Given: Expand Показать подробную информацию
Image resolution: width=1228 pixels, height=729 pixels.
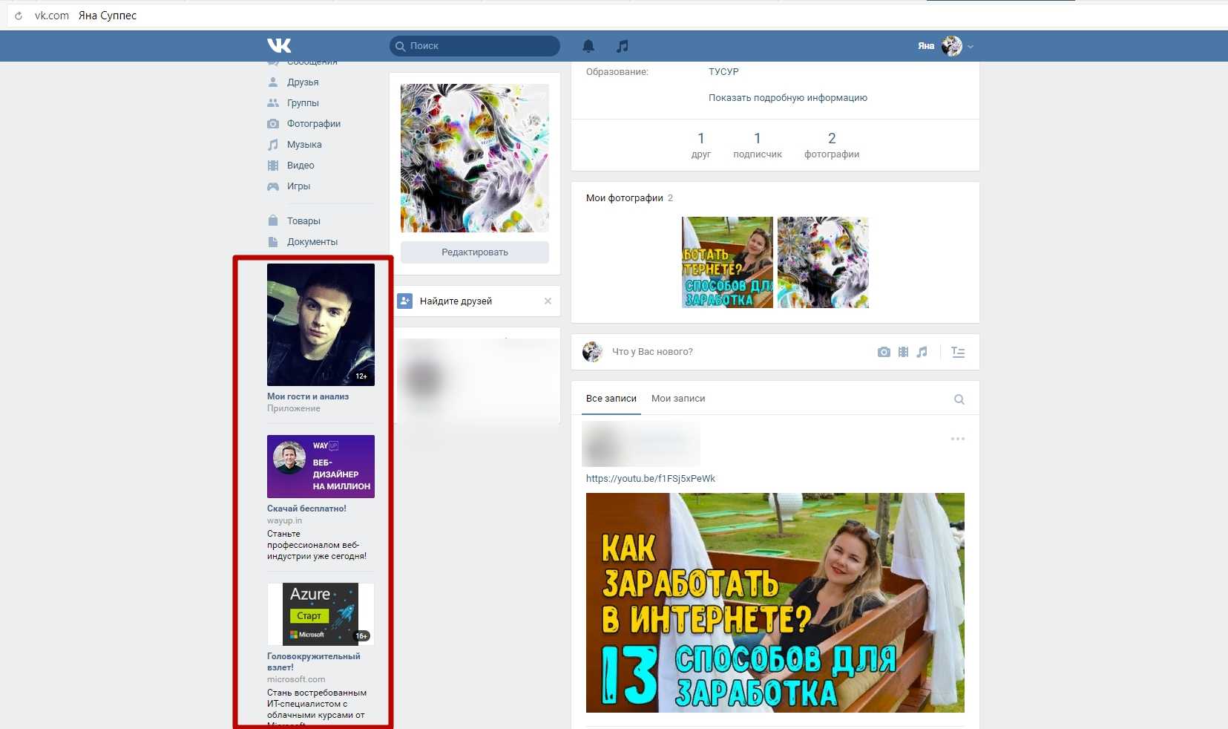Looking at the screenshot, I should (787, 98).
